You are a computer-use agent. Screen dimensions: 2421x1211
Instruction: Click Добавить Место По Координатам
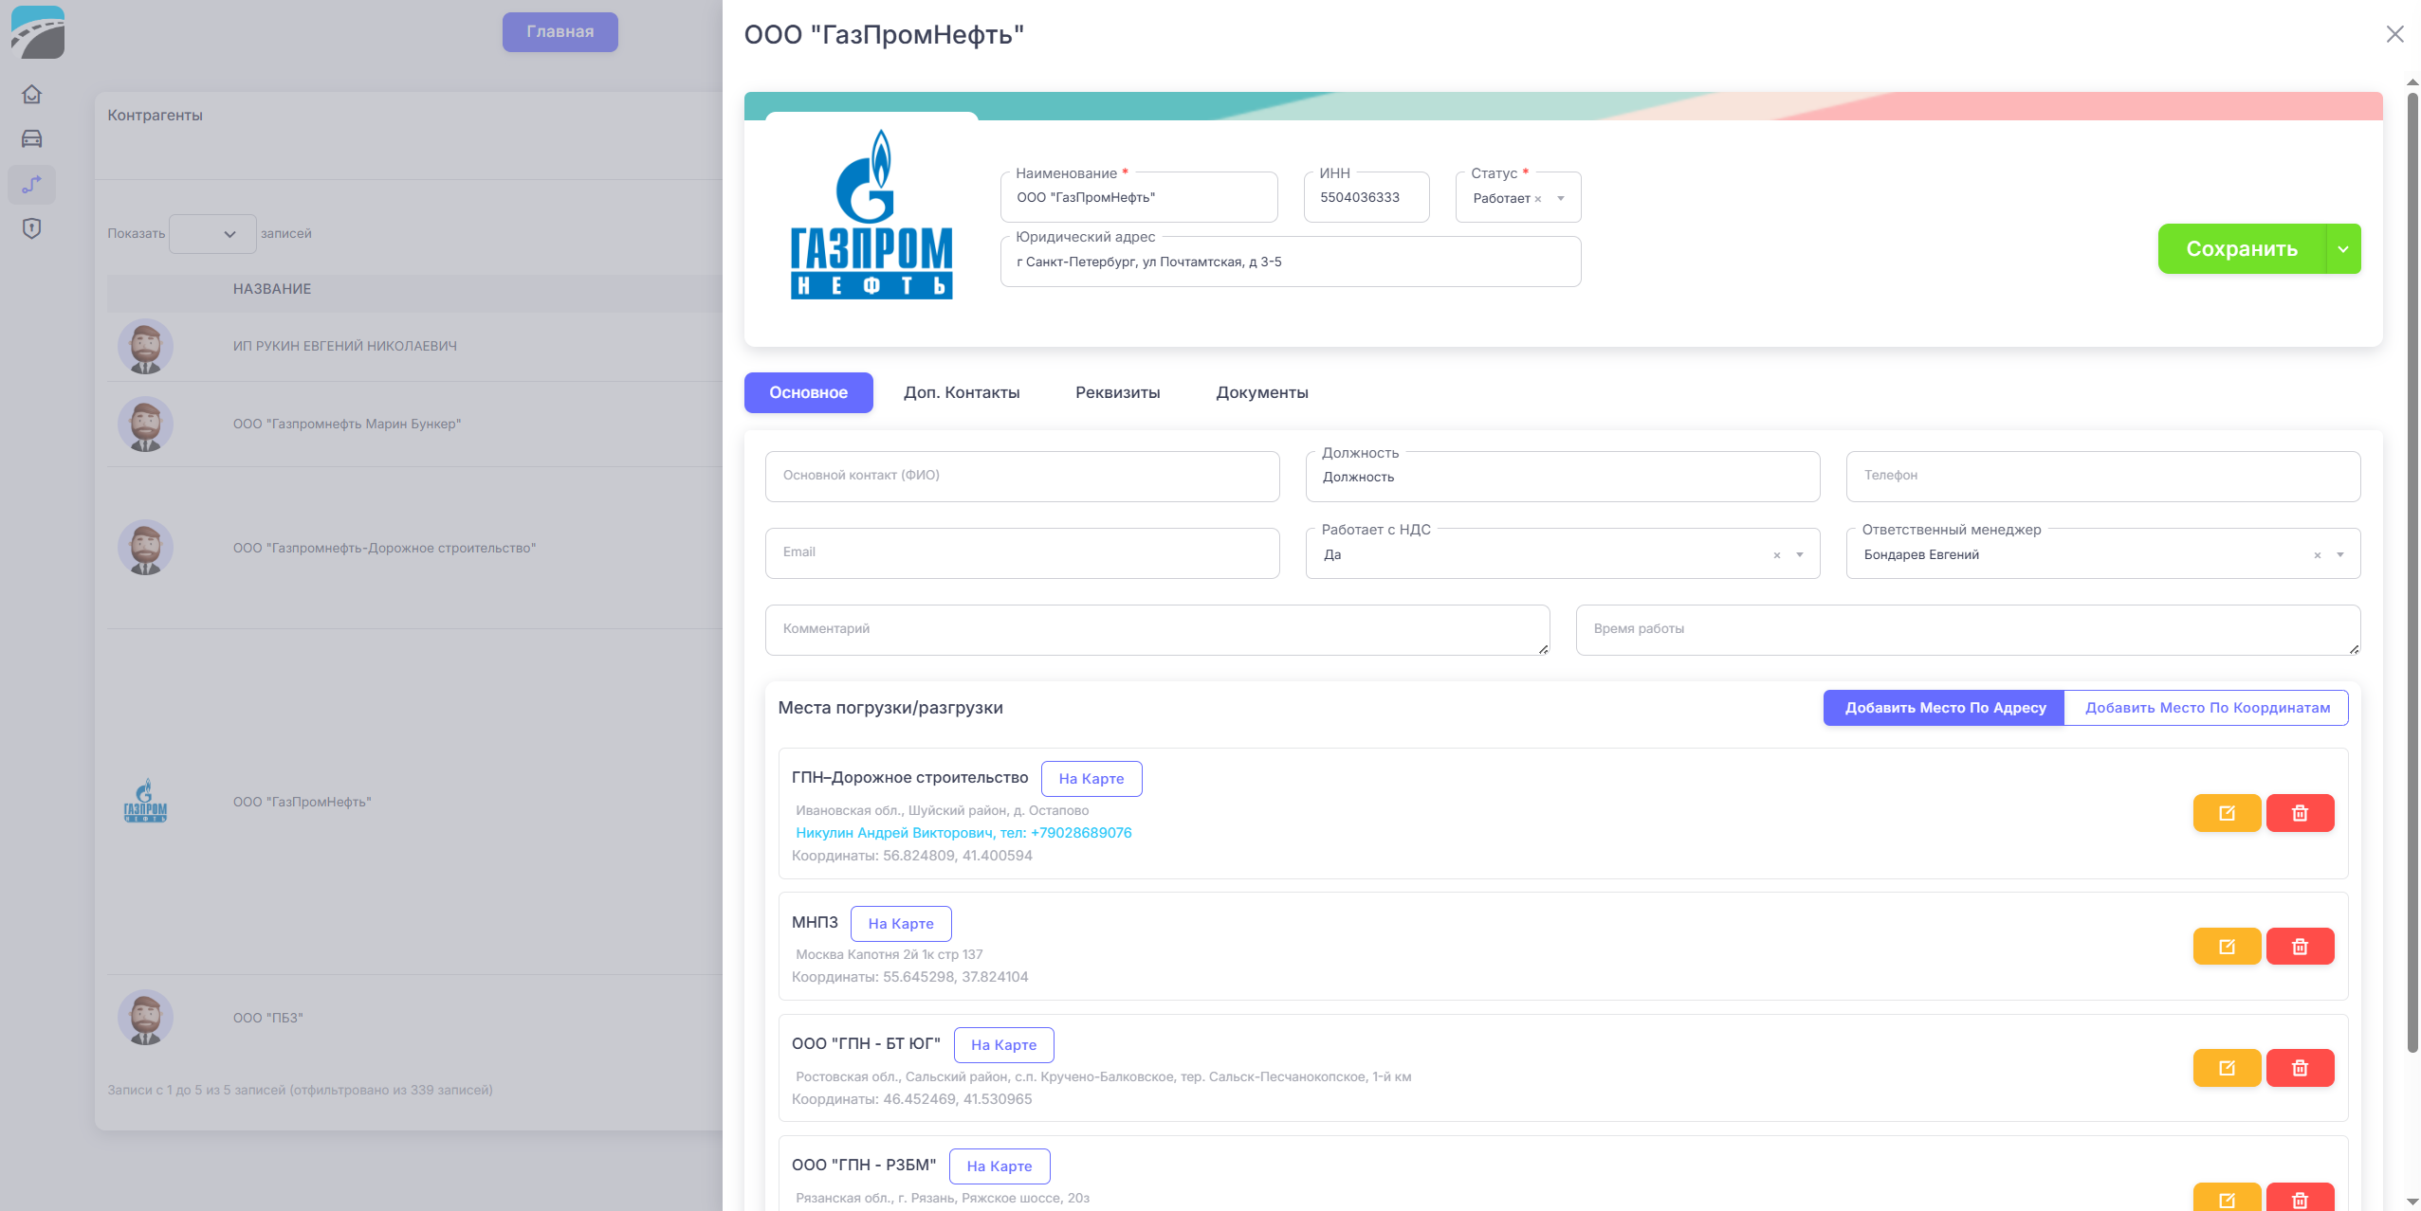(x=2207, y=708)
